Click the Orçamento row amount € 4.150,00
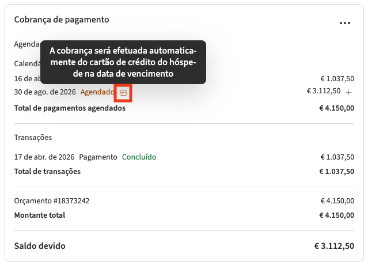 pos(337,201)
